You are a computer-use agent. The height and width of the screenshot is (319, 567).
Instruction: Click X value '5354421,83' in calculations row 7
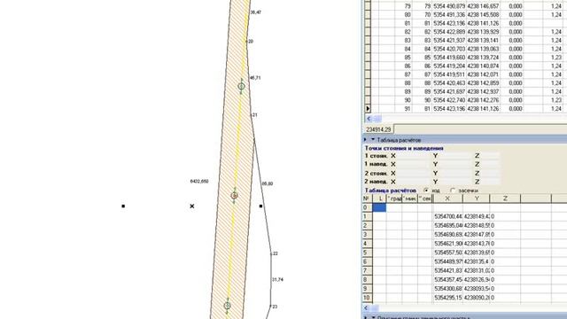coord(448,271)
